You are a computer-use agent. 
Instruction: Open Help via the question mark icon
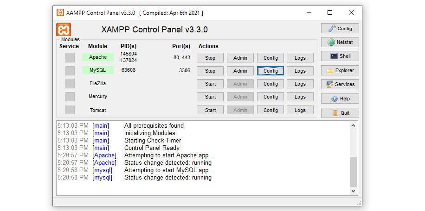(340, 99)
